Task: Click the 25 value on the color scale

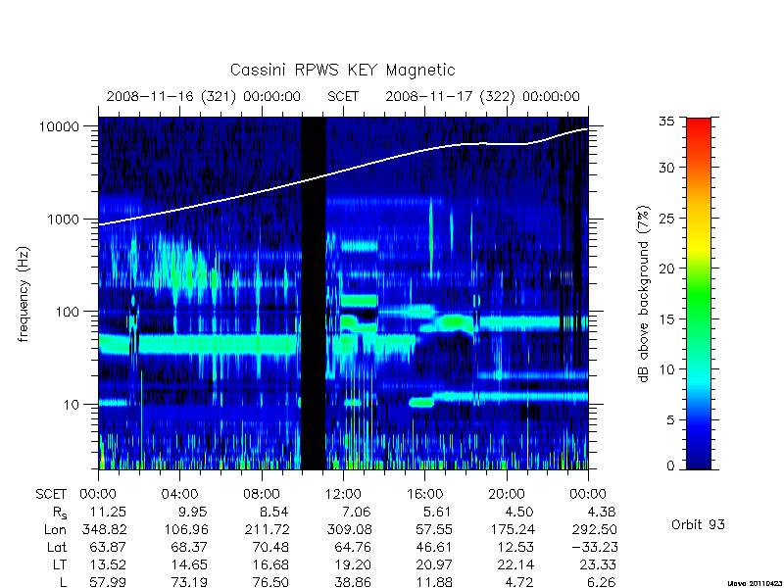Action: (666, 219)
